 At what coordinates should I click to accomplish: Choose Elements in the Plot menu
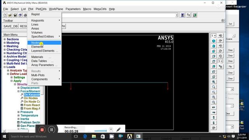(x=44, y=47)
